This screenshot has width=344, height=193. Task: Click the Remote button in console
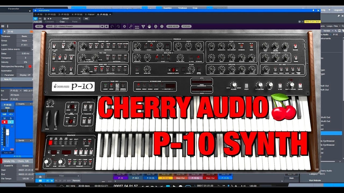pyautogui.click(x=76, y=180)
